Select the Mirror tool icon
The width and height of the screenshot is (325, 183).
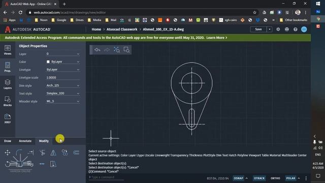point(53,152)
